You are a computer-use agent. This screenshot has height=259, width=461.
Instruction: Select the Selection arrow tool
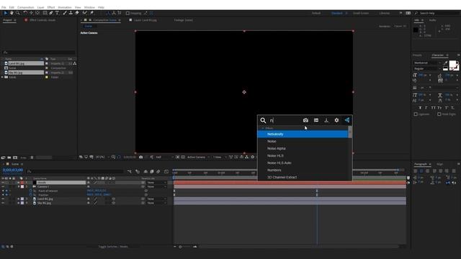click(5, 13)
